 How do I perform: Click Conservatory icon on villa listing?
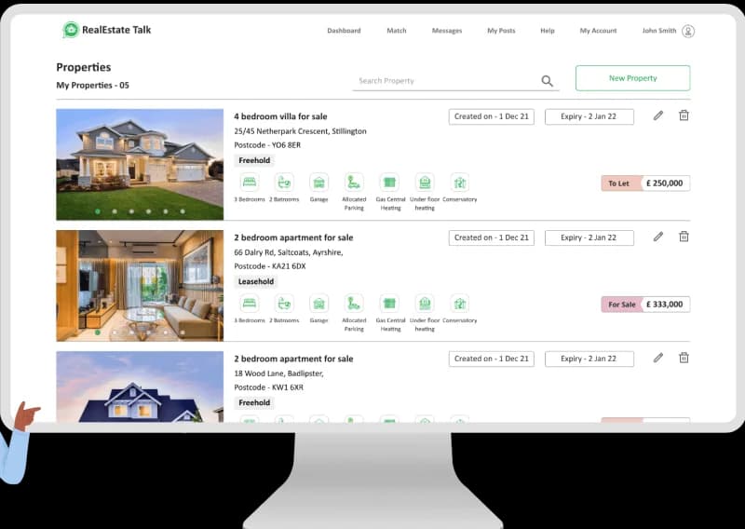pos(459,182)
